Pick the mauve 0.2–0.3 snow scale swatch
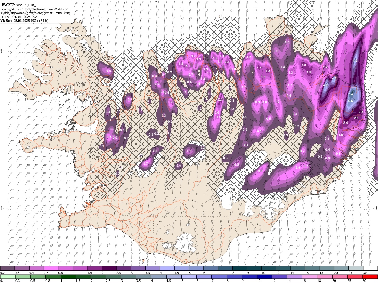 (x=7, y=269)
